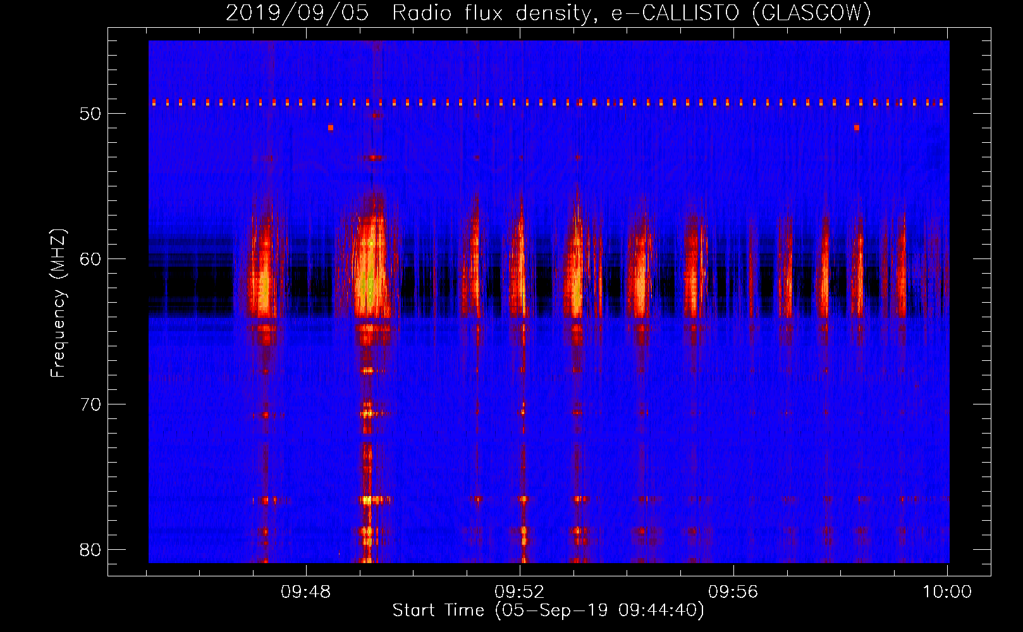
Task: Click the 09:52 time tick label
Action: tap(520, 592)
